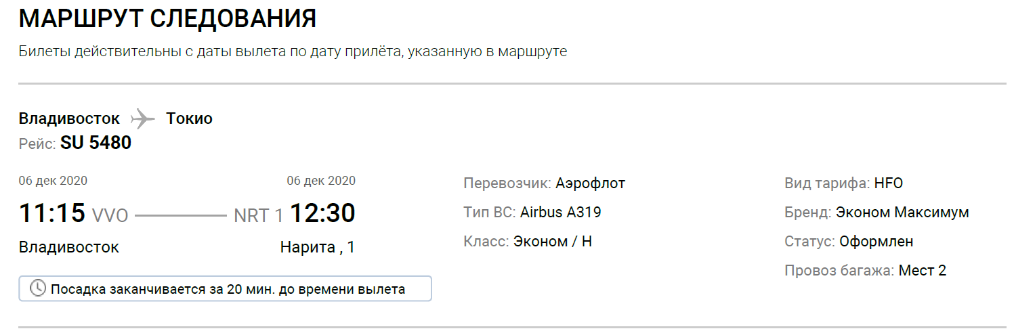Click the boarding closes 20 minutes notice
This screenshot has height=331, width=1014.
[x=228, y=289]
